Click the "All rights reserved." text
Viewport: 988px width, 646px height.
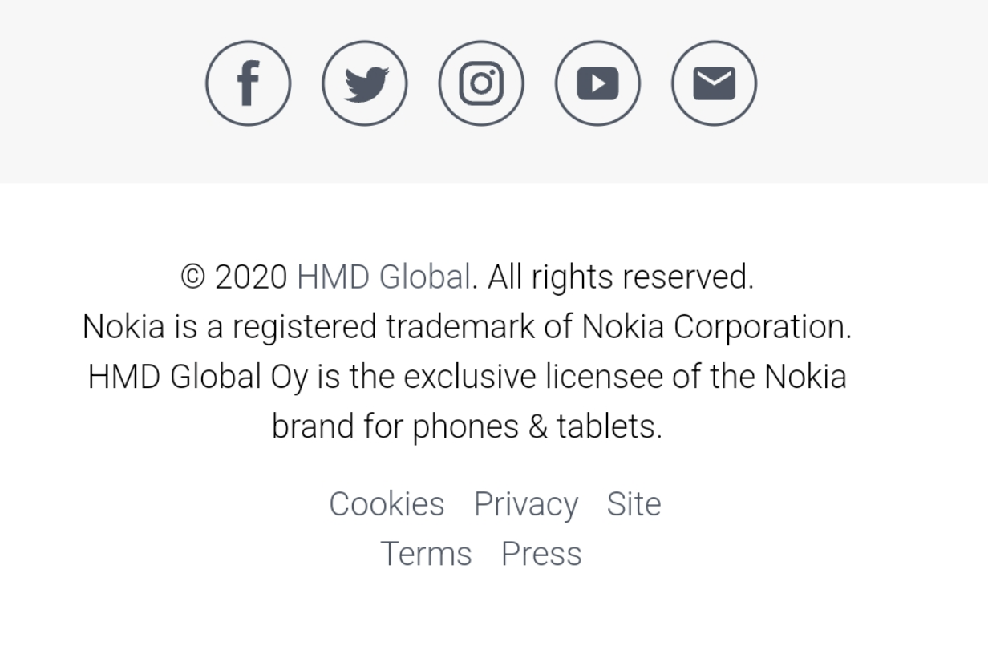coord(620,277)
